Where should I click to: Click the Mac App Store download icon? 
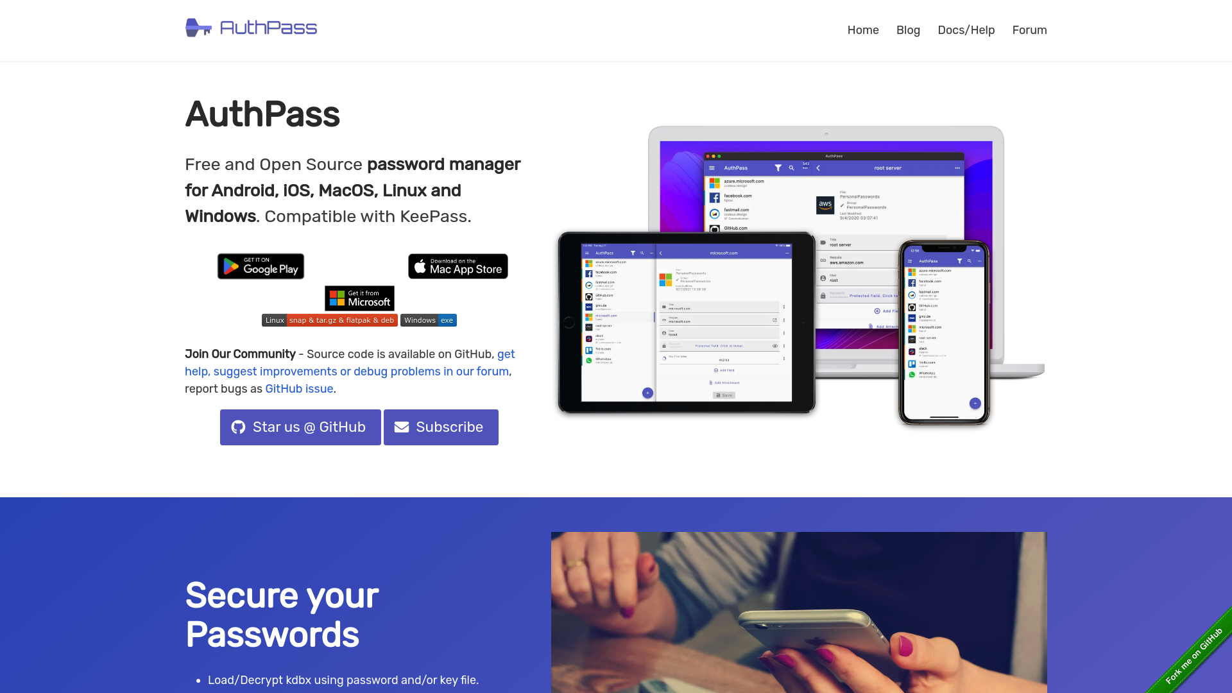pyautogui.click(x=458, y=266)
